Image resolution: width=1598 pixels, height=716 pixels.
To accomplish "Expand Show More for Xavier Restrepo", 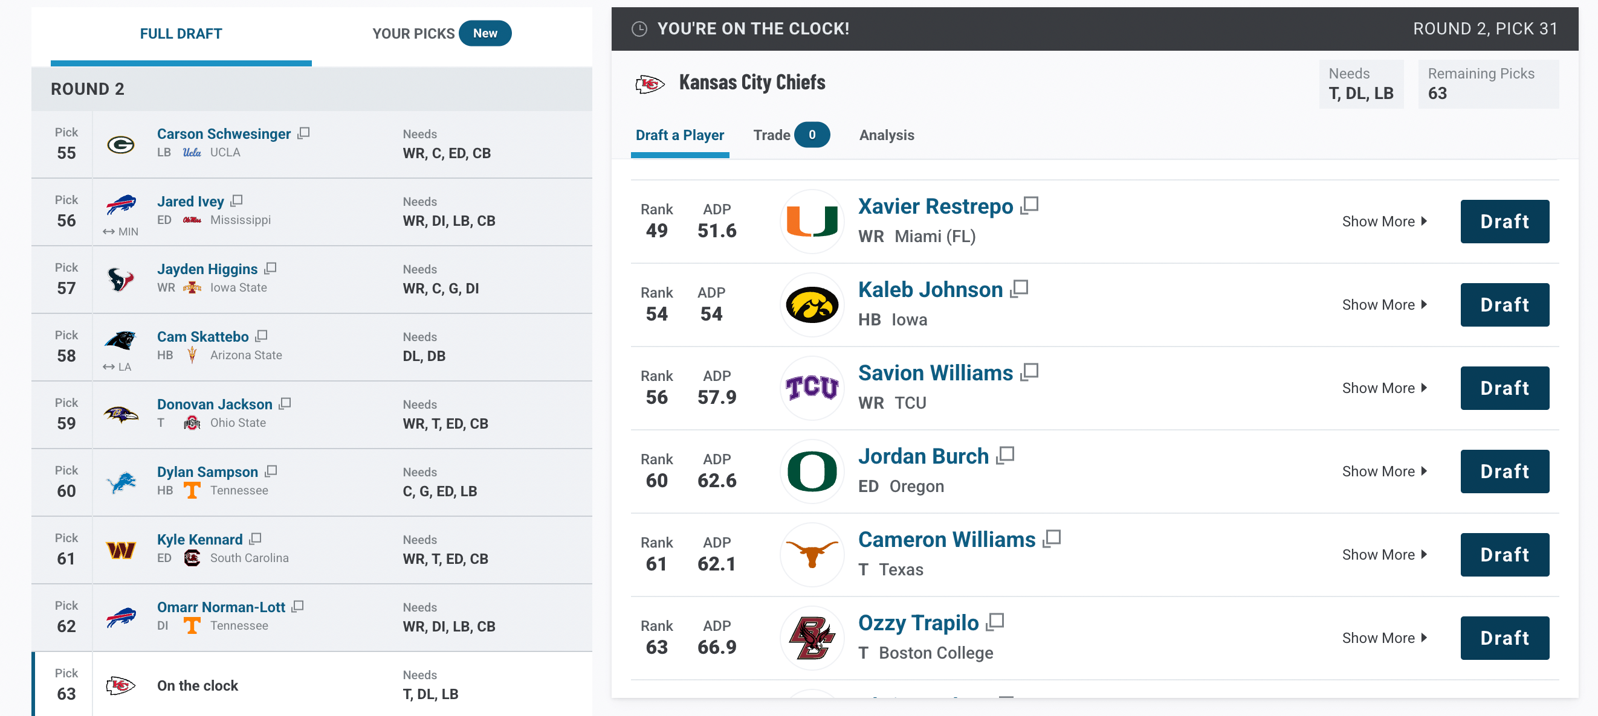I will [x=1385, y=222].
